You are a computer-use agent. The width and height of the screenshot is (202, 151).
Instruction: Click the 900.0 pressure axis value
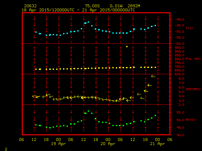pos(180,52)
